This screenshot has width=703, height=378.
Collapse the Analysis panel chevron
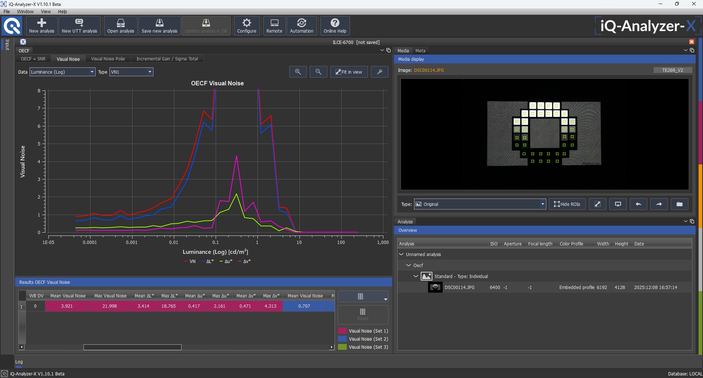[686, 222]
